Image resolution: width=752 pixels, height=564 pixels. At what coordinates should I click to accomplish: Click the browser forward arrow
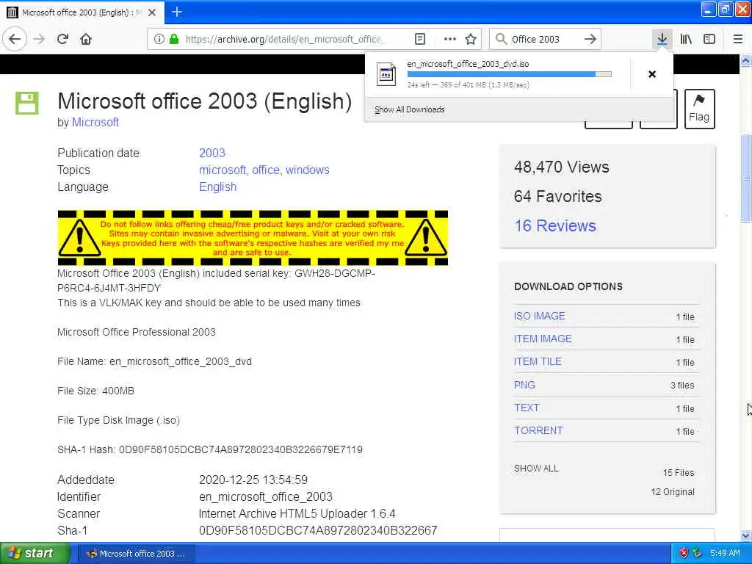(39, 40)
